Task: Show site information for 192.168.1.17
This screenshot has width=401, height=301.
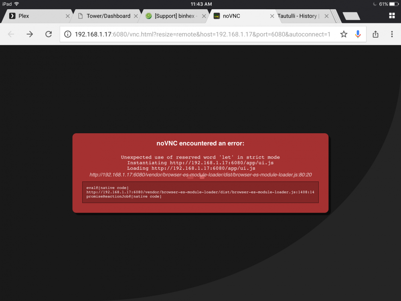Action: click(x=67, y=34)
